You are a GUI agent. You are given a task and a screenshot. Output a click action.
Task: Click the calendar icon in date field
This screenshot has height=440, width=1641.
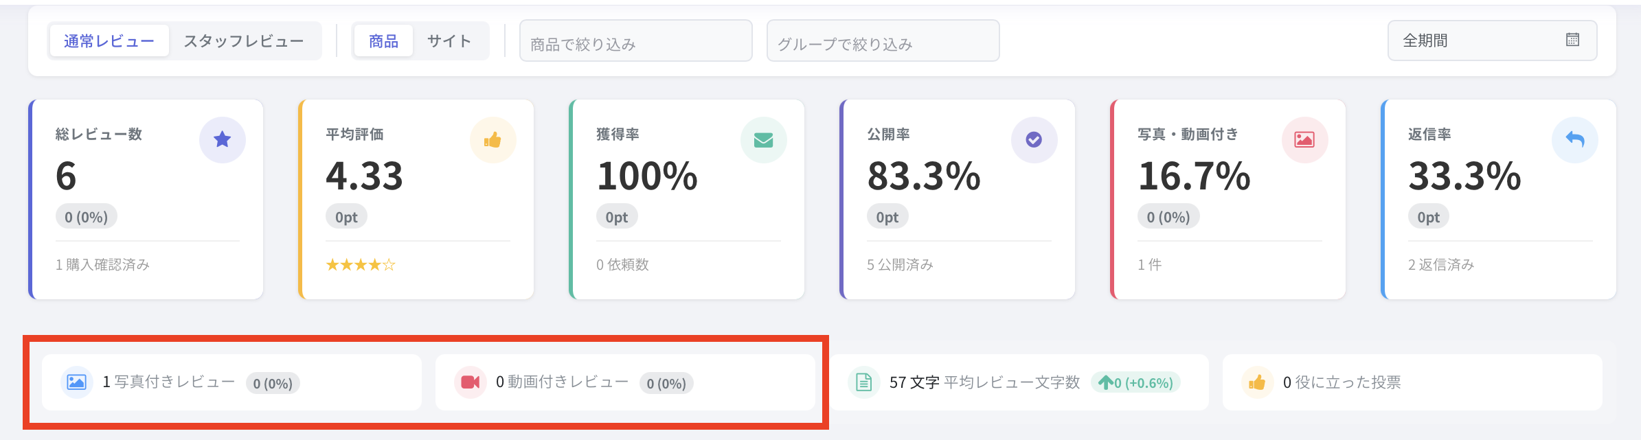point(1572,40)
